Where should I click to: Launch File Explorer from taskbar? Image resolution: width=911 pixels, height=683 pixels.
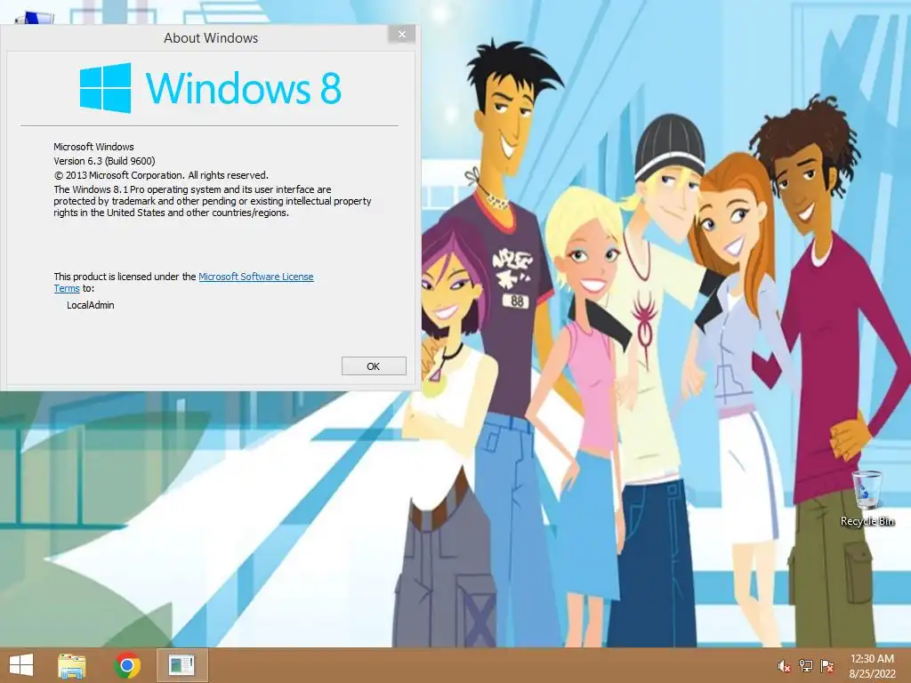72,665
